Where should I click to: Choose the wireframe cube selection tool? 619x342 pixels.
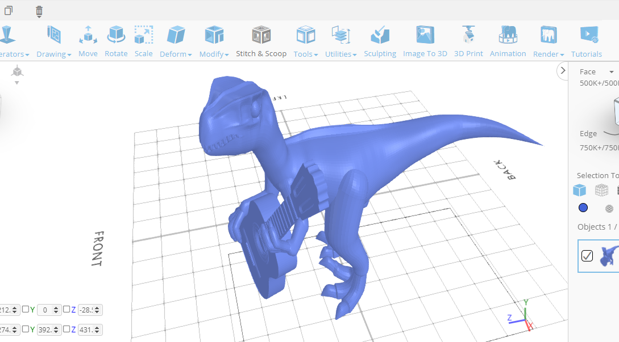tap(601, 191)
